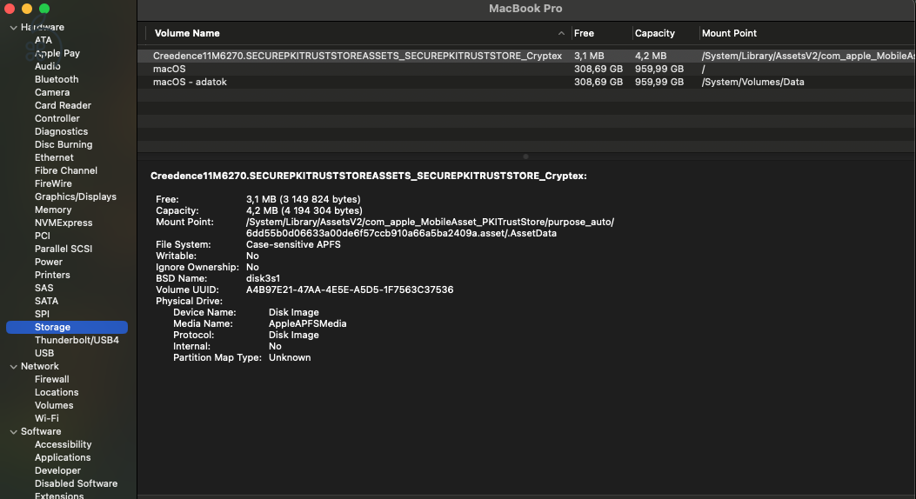Click the Software category label

(41, 432)
